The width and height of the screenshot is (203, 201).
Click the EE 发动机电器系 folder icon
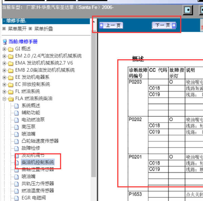pos(11,78)
